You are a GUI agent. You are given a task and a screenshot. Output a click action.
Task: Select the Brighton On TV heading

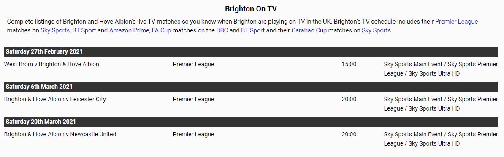(x=251, y=9)
